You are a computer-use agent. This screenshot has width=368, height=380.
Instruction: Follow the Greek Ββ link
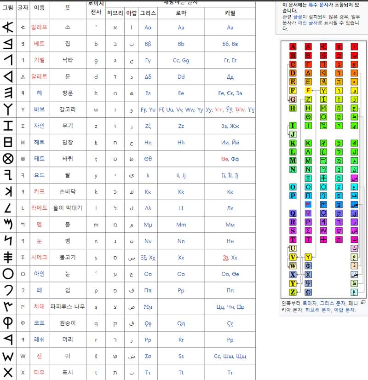pyautogui.click(x=148, y=44)
